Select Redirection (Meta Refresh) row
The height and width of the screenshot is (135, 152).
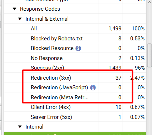pyautogui.click(x=75, y=97)
